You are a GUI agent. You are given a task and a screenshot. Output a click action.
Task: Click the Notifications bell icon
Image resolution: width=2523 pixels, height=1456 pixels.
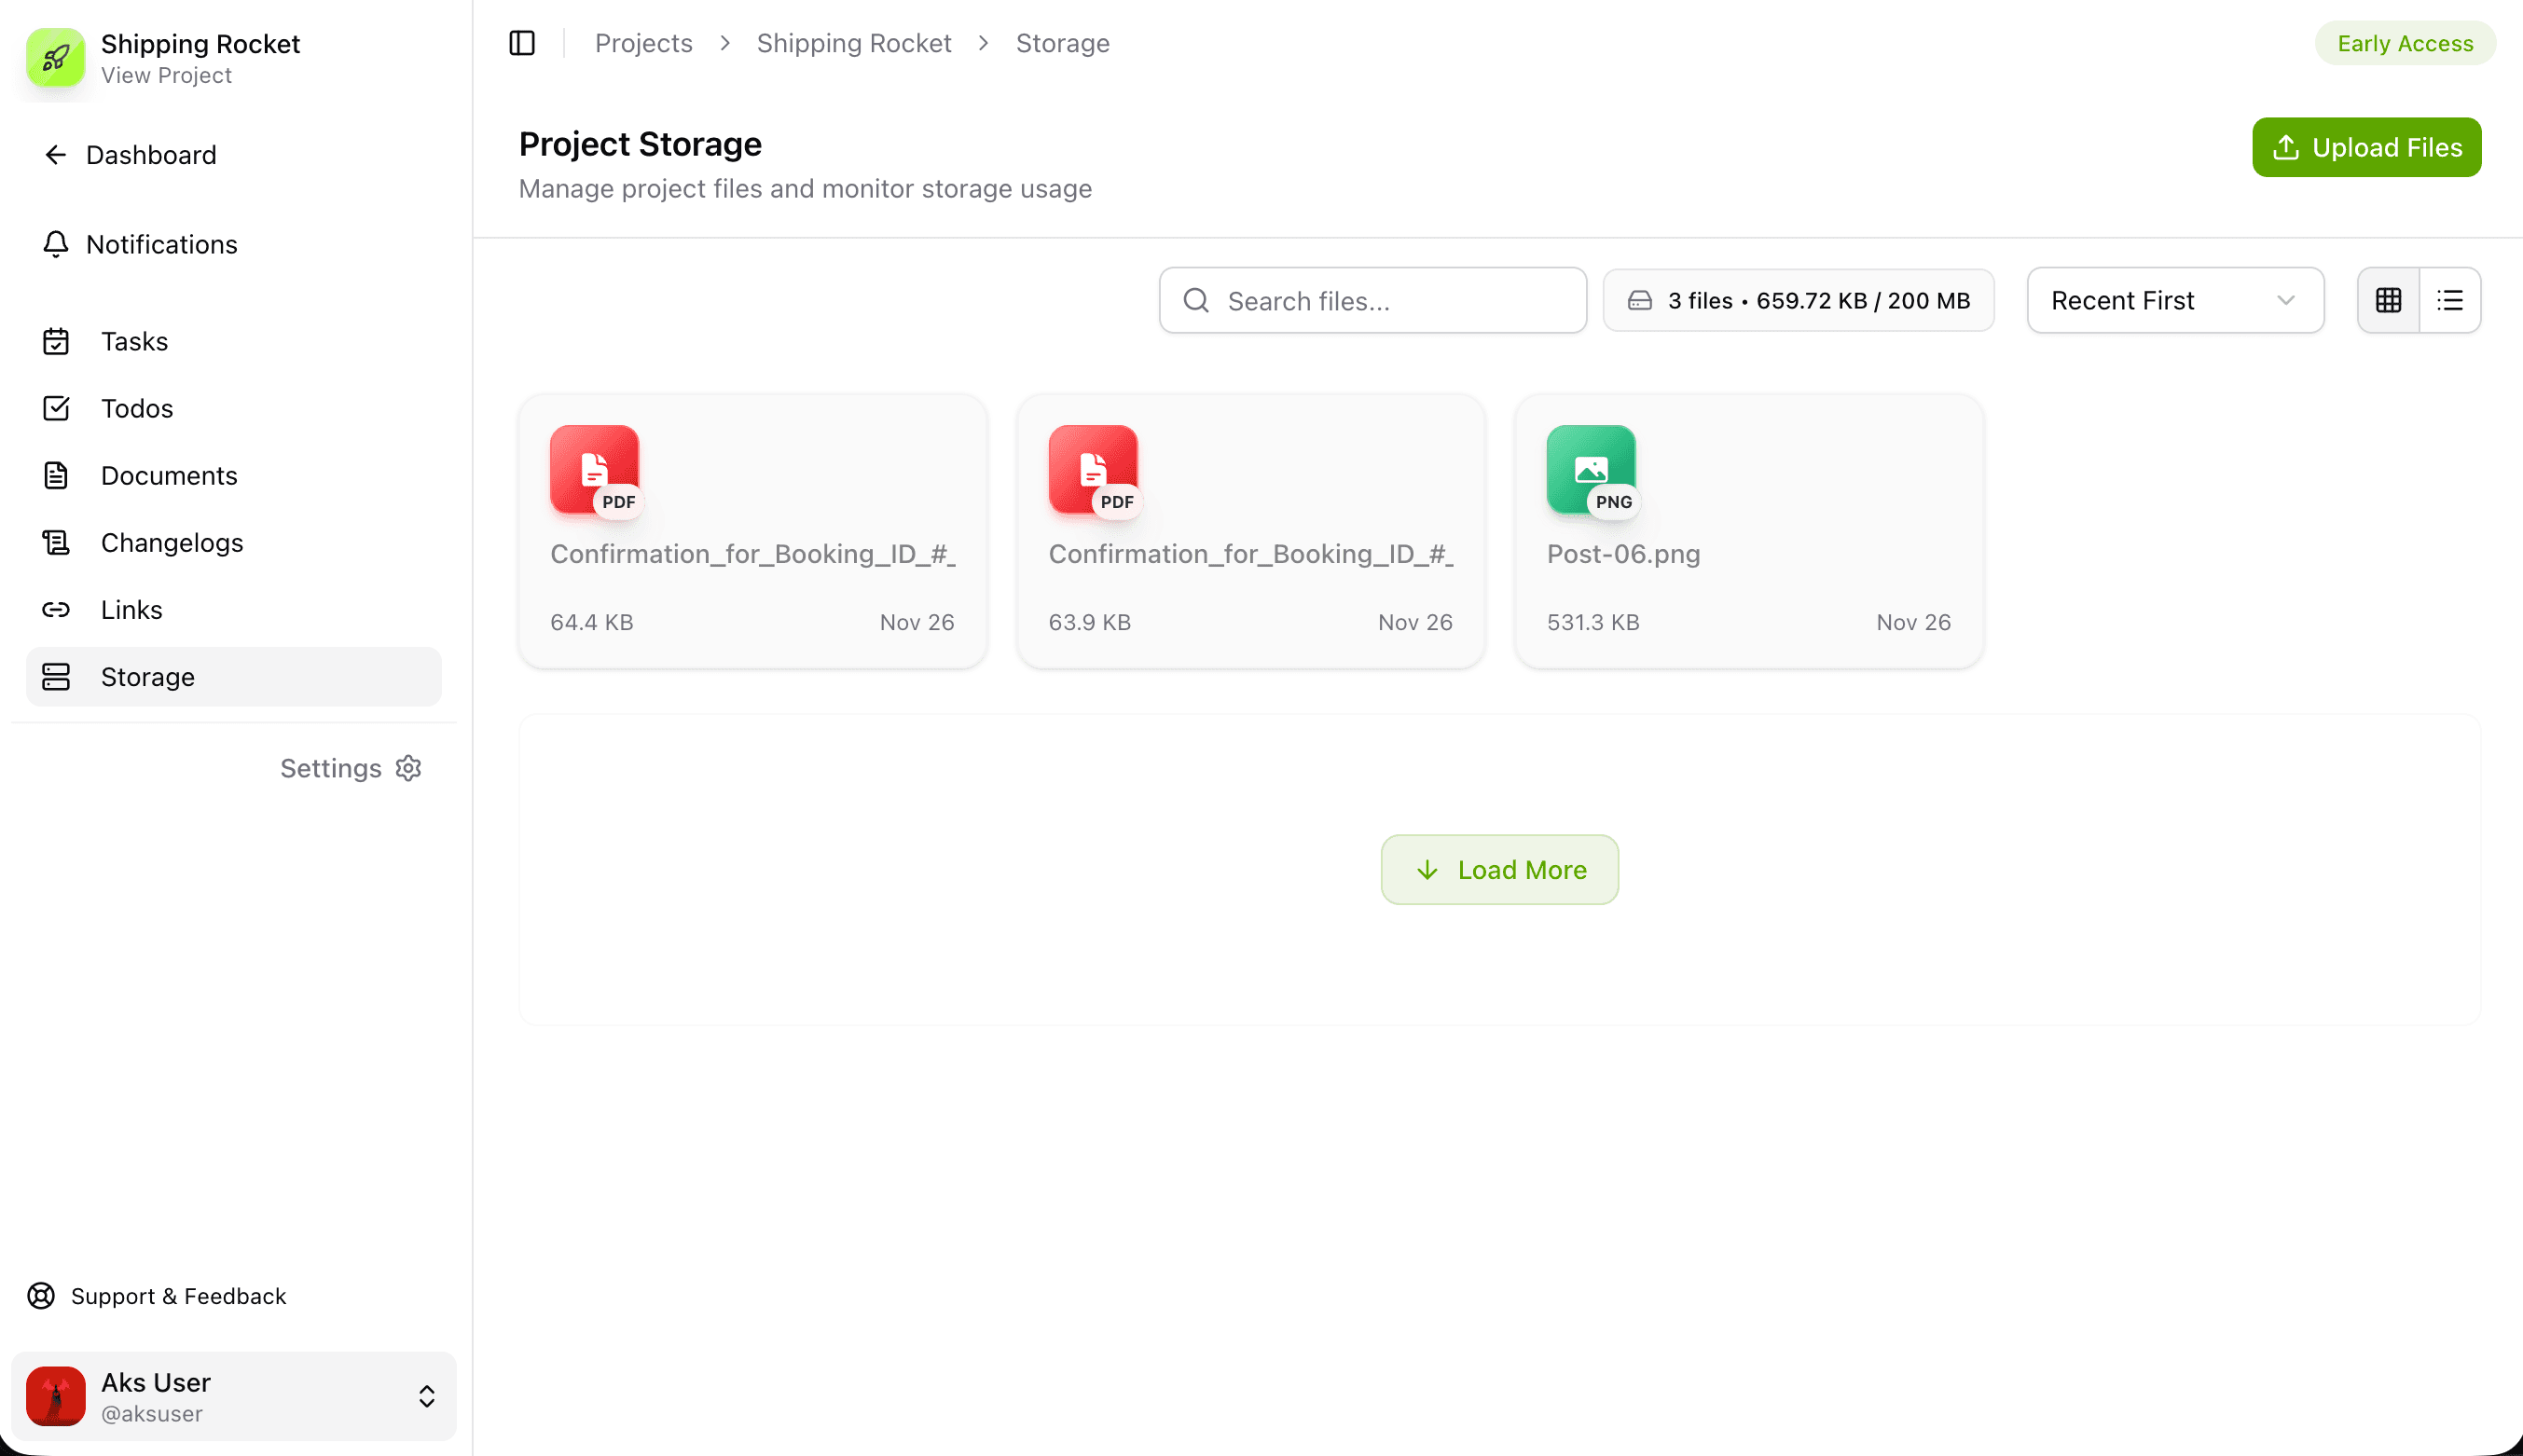[56, 244]
